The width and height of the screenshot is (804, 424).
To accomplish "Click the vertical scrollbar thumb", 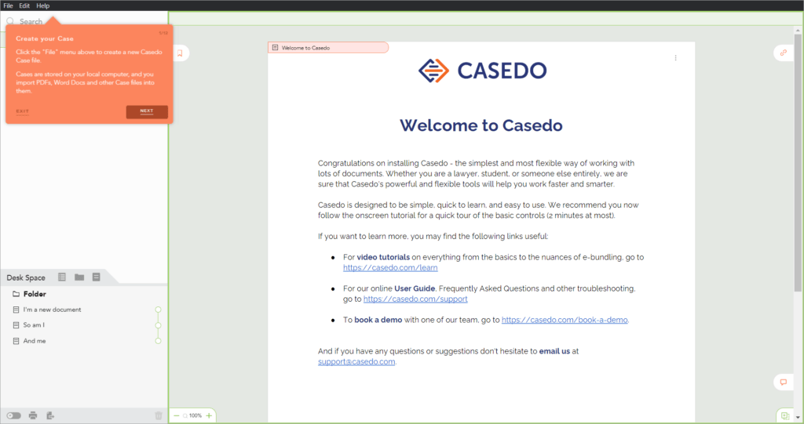I will coord(798,163).
